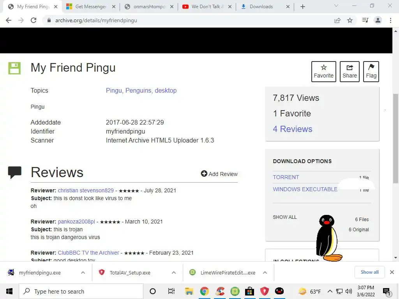Open Cortana circle icon
The width and height of the screenshot is (399, 299).
pos(153,291)
